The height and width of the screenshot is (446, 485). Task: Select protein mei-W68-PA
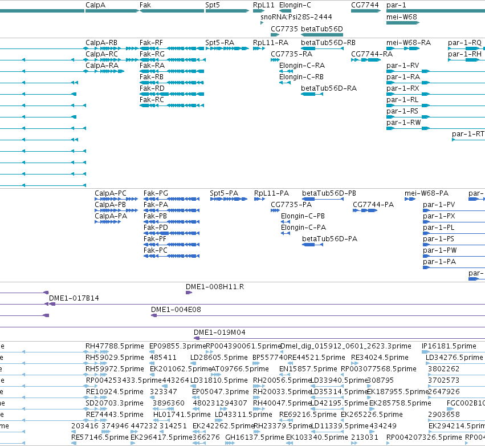pos(410,199)
